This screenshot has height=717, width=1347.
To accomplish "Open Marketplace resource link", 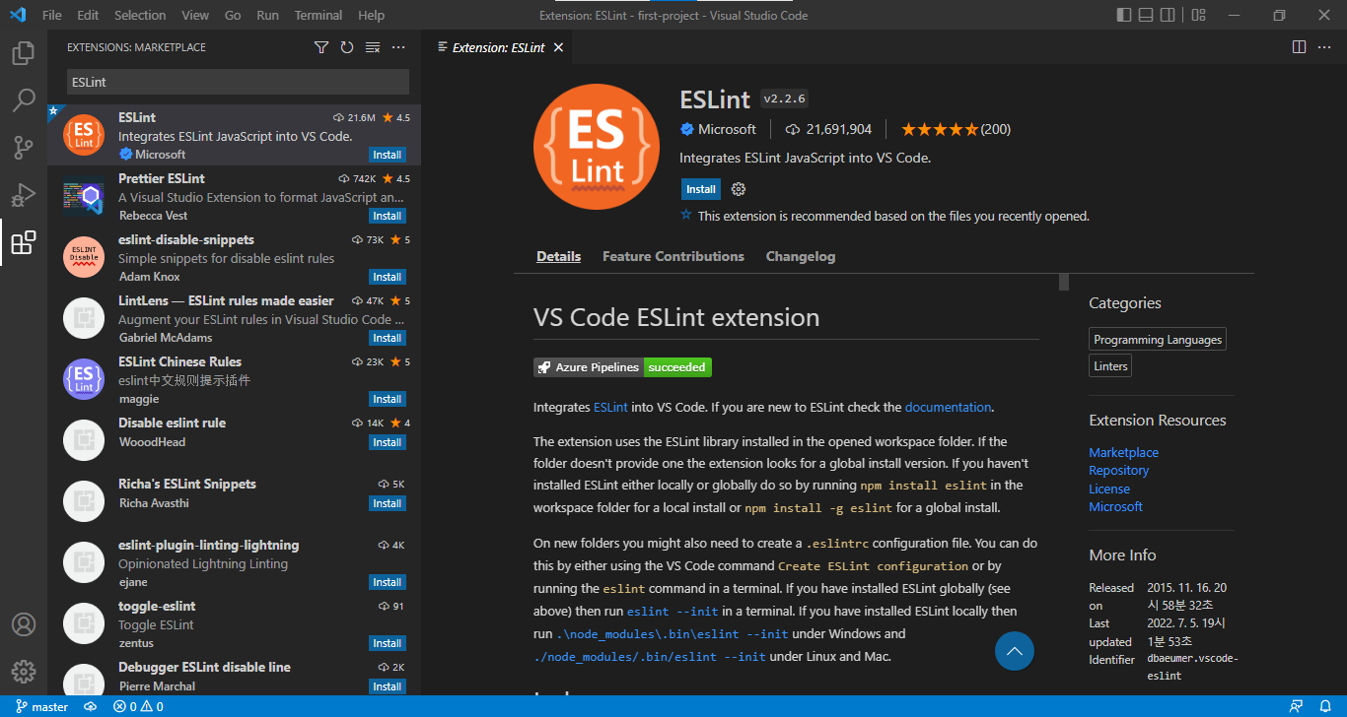I will click(x=1123, y=452).
